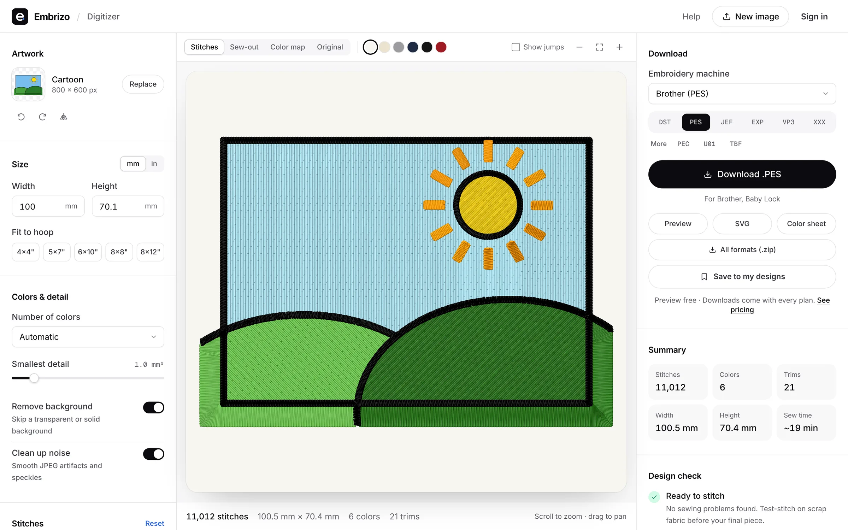Click Download .PES button
This screenshot has height=530, width=848.
tap(742, 174)
